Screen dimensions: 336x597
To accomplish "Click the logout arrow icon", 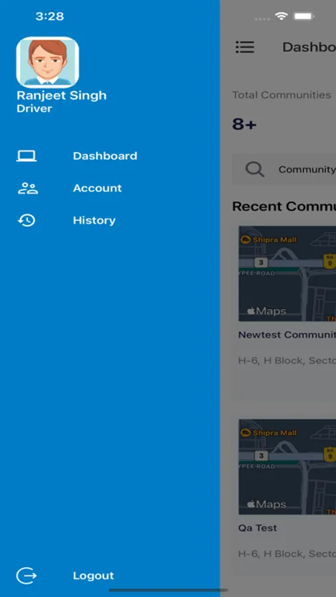I will coord(27,575).
